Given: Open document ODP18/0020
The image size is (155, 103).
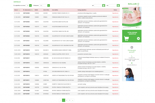Looking at the screenshot, I should tap(26, 45).
